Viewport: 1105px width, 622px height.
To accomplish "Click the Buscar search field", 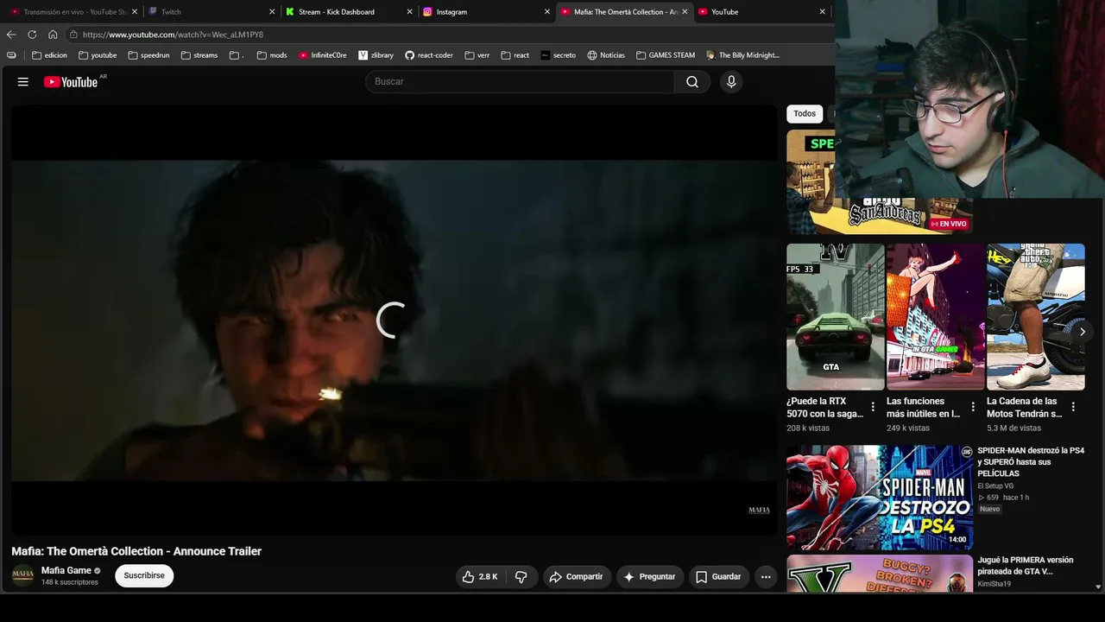I will click(520, 82).
